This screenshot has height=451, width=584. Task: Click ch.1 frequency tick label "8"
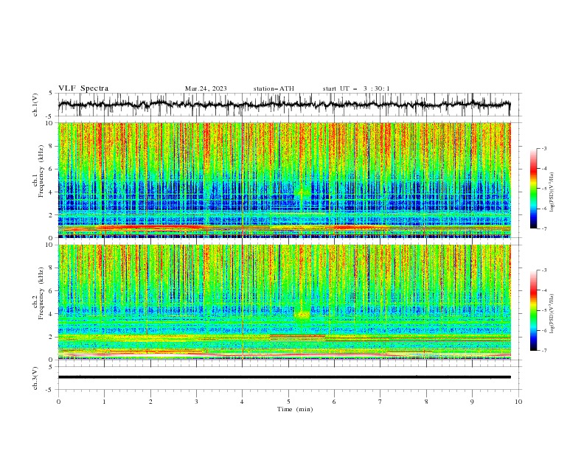click(52, 146)
